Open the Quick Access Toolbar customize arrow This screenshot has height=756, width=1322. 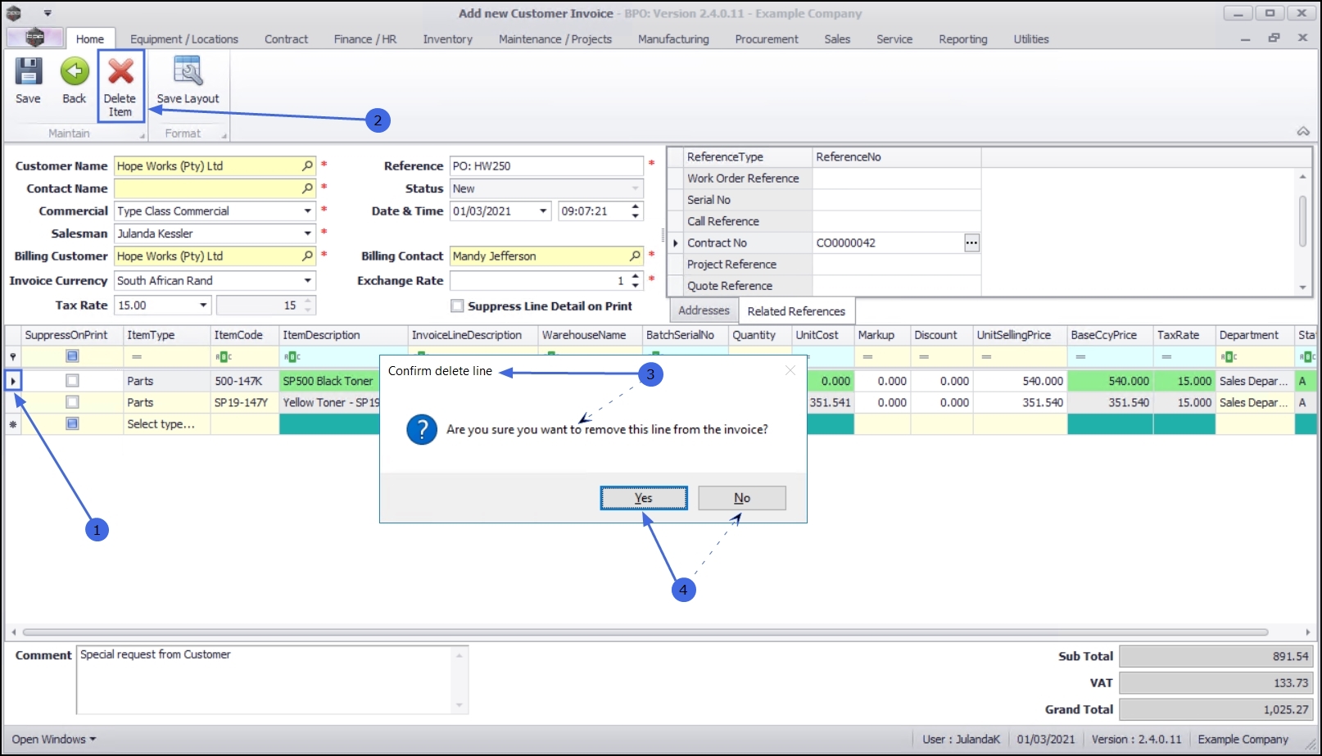coord(48,13)
